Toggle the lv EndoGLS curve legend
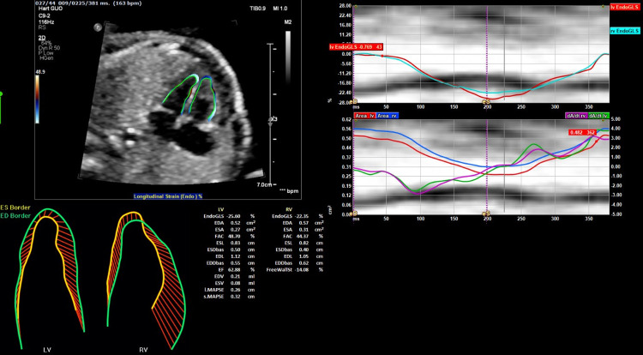The height and width of the screenshot is (355, 643). pos(622,6)
